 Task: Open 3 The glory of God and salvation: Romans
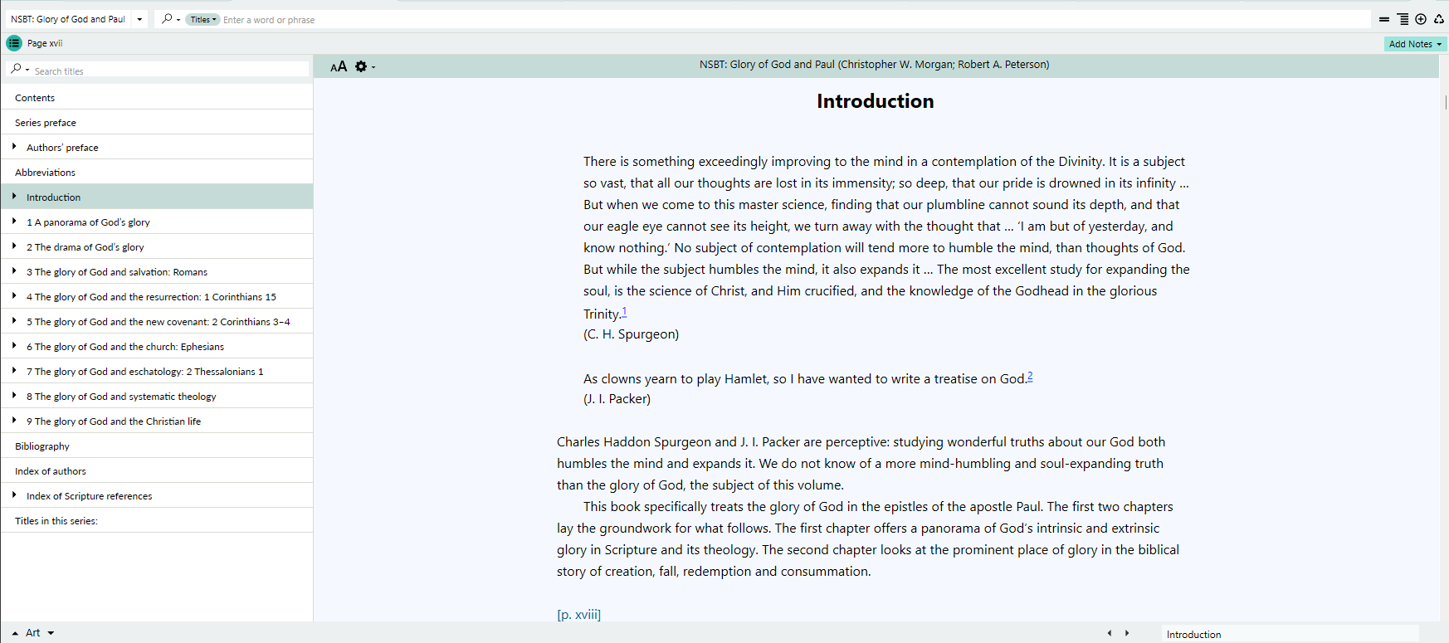click(x=157, y=271)
